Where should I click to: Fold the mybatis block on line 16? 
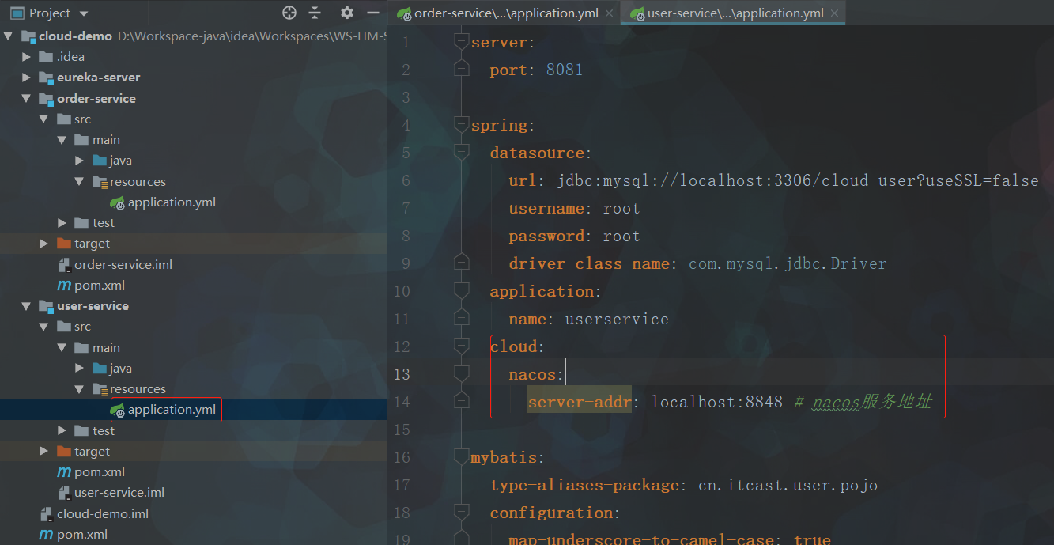[462, 457]
